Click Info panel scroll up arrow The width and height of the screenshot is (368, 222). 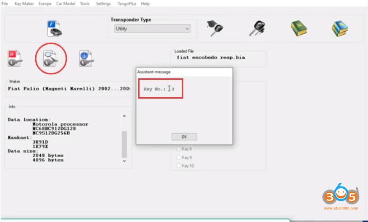point(124,116)
